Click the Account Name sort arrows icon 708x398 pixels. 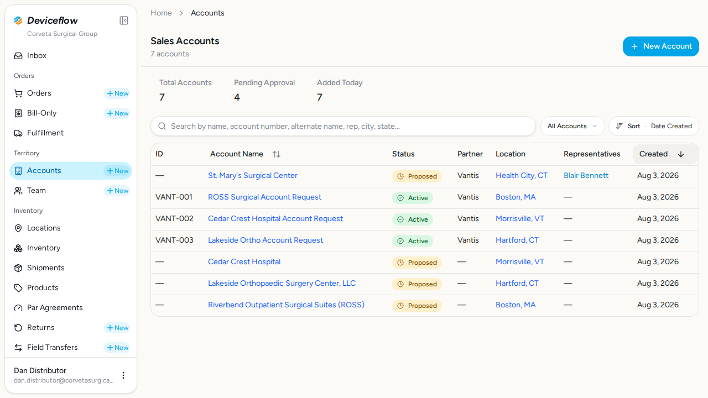[277, 154]
